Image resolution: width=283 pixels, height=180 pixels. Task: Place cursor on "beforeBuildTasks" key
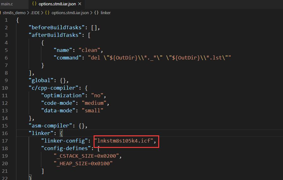tap(57, 27)
